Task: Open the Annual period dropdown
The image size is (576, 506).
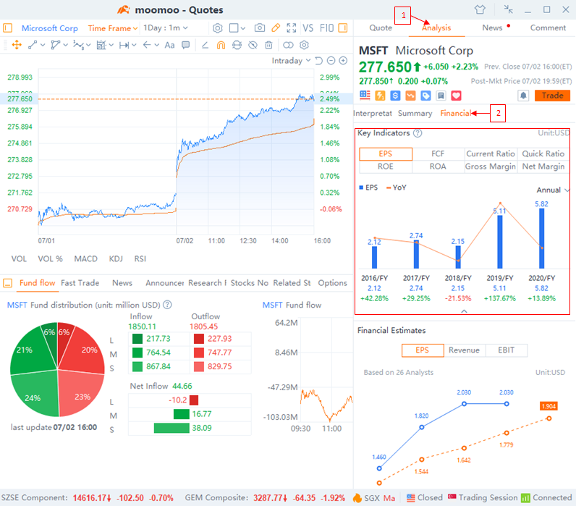Action: click(553, 190)
